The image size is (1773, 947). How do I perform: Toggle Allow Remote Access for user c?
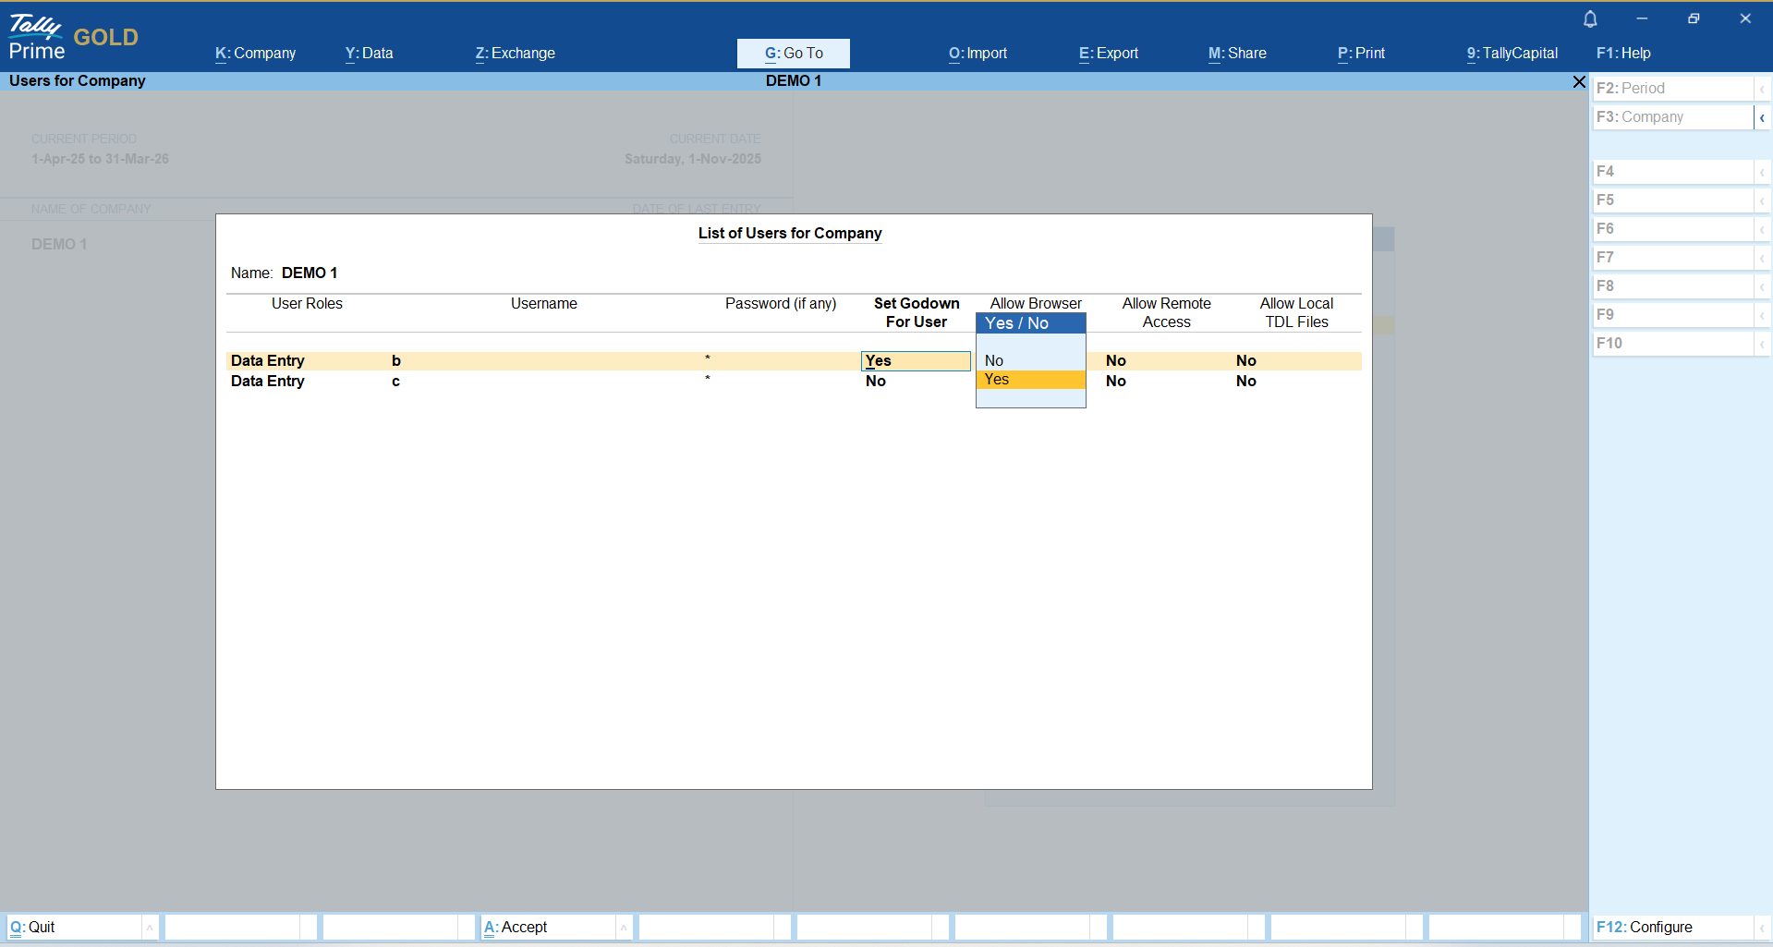pos(1116,382)
